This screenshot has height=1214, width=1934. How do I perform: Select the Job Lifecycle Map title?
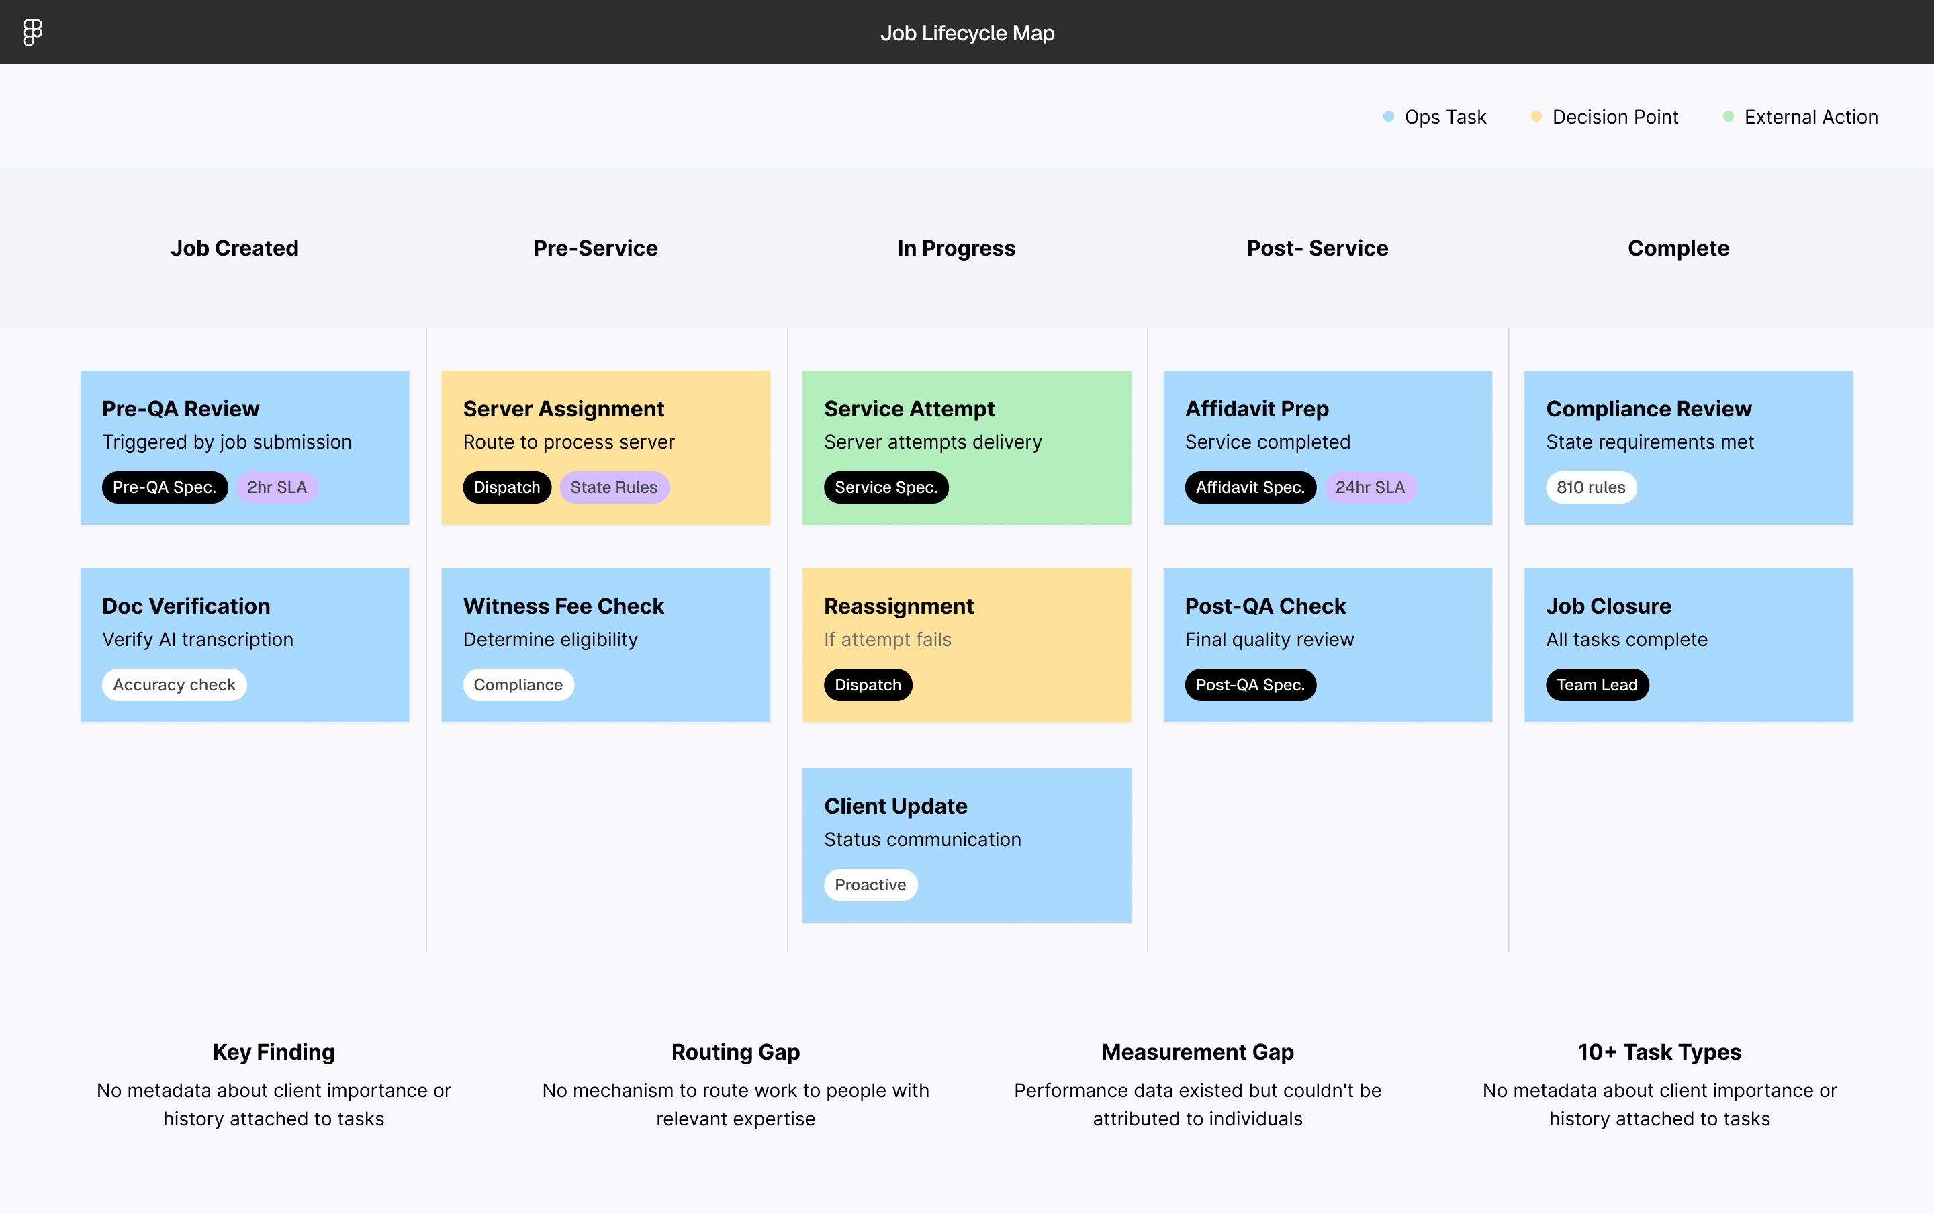(966, 33)
